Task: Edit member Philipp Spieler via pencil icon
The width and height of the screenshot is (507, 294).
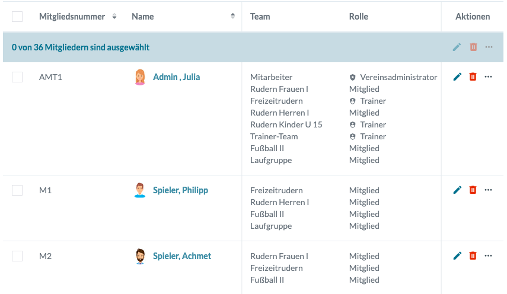Action: pyautogui.click(x=457, y=190)
